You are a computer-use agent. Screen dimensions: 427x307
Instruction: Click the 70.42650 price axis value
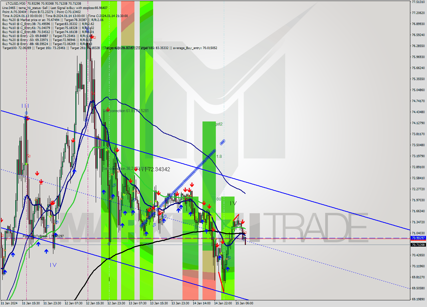418,255
